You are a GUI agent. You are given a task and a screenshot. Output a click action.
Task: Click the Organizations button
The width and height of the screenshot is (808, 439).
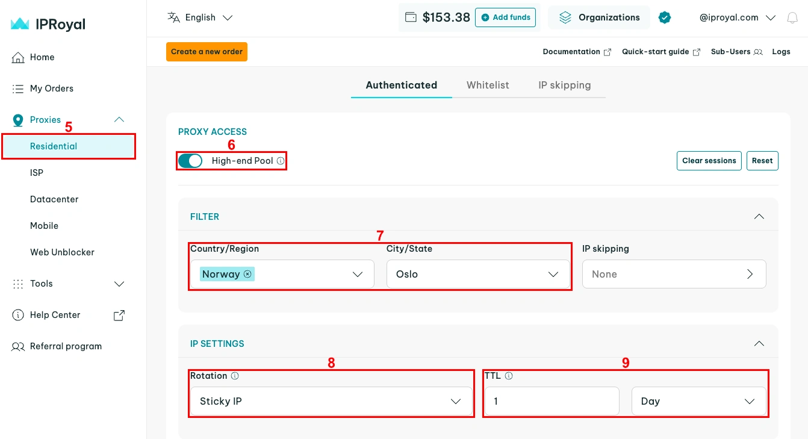[x=599, y=17]
